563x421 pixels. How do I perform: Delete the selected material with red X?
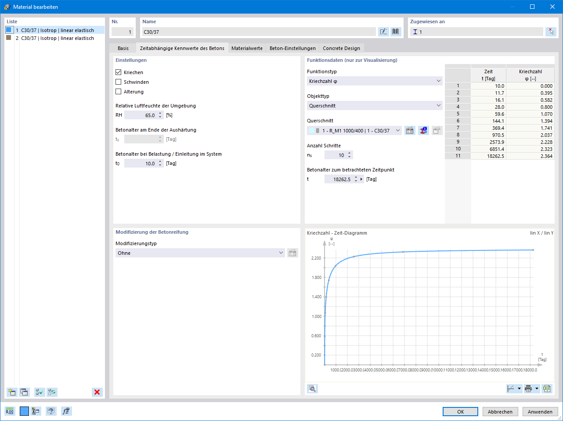point(97,392)
